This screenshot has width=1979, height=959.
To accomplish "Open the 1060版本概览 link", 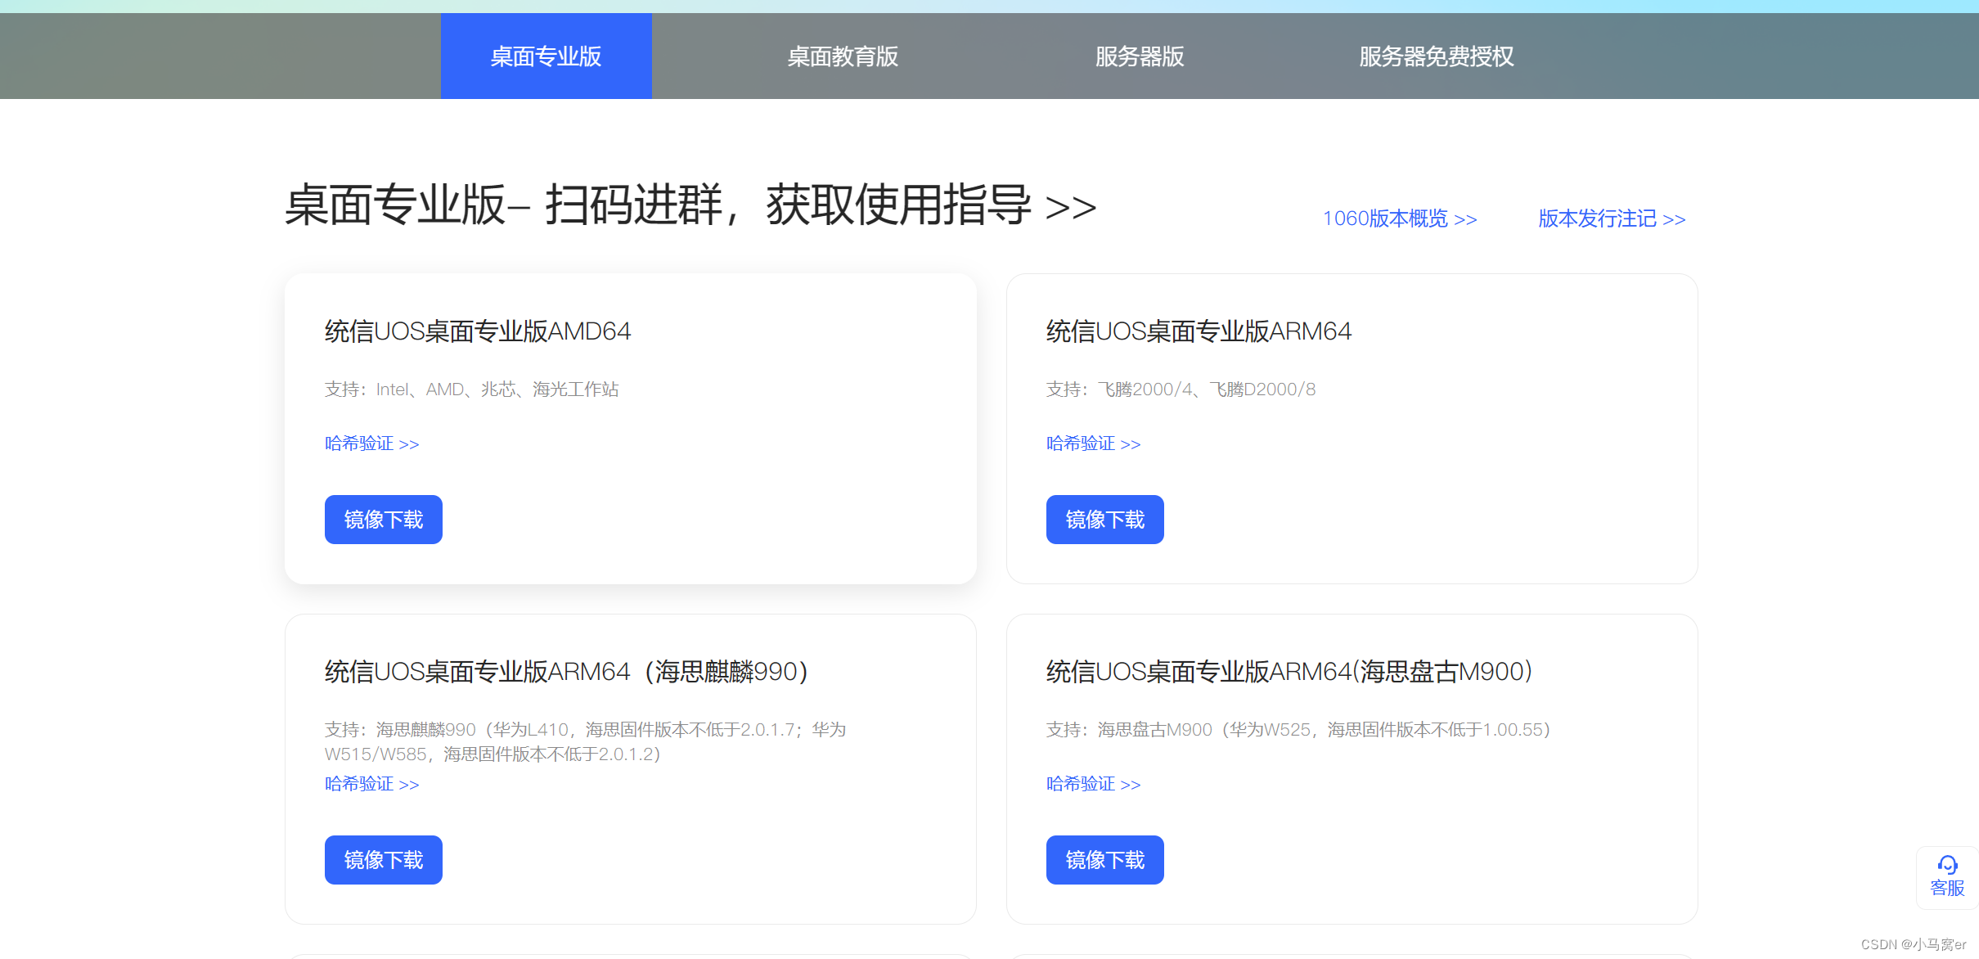I will (1399, 219).
